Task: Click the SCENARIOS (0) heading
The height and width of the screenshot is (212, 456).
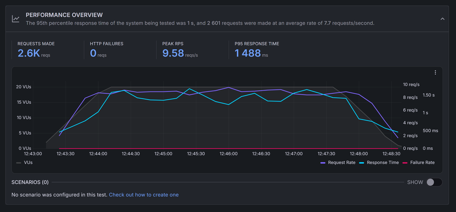Action: point(30,182)
